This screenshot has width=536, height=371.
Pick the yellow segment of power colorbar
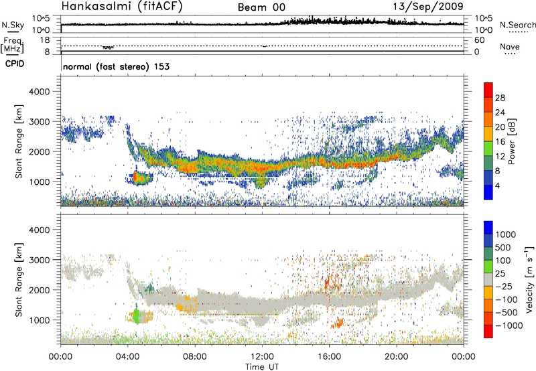(x=488, y=134)
